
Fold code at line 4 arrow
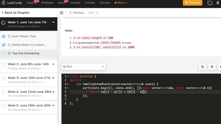coord(68,88)
